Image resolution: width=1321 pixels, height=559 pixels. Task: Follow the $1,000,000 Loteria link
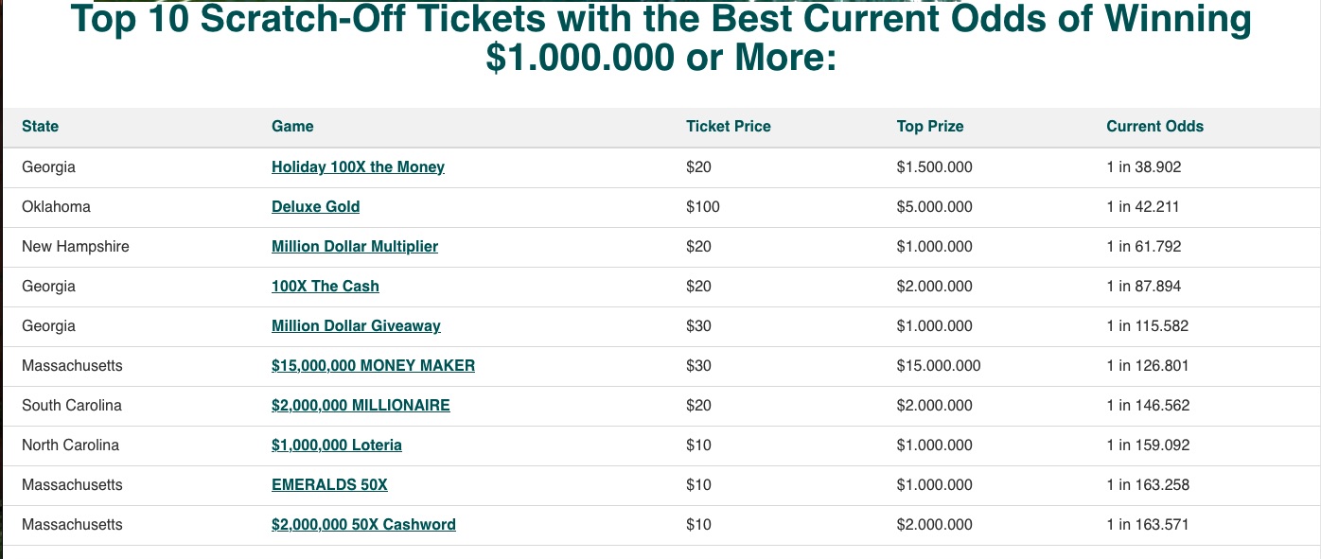point(336,445)
